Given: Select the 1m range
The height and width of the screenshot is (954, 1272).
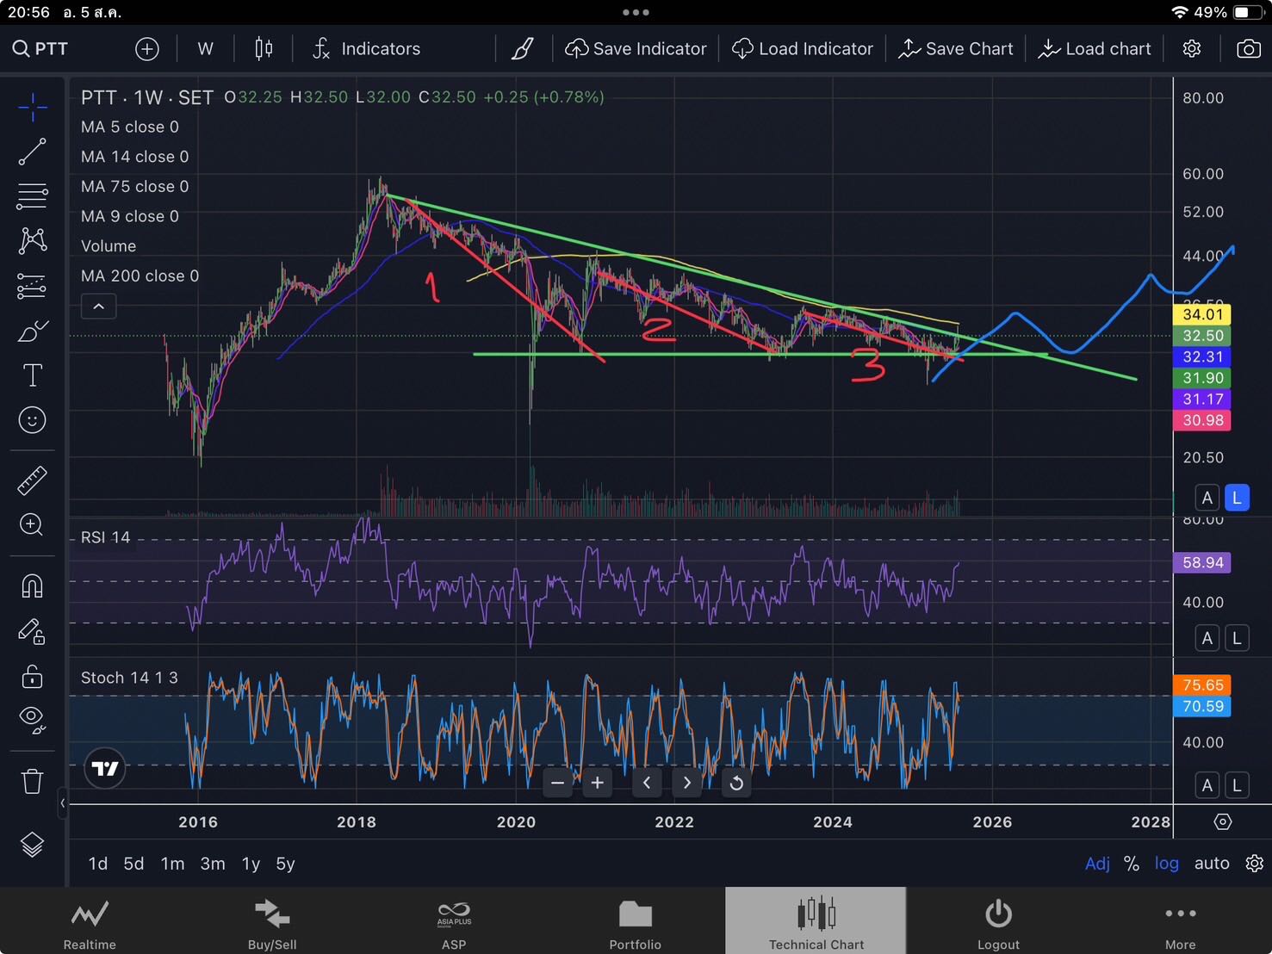Looking at the screenshot, I should click(x=172, y=864).
